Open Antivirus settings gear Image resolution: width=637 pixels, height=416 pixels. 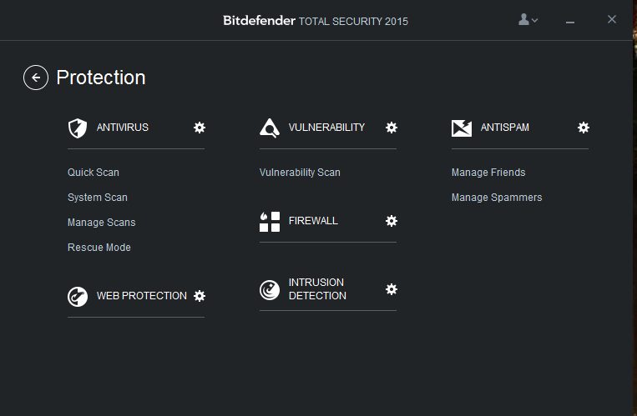tap(200, 128)
